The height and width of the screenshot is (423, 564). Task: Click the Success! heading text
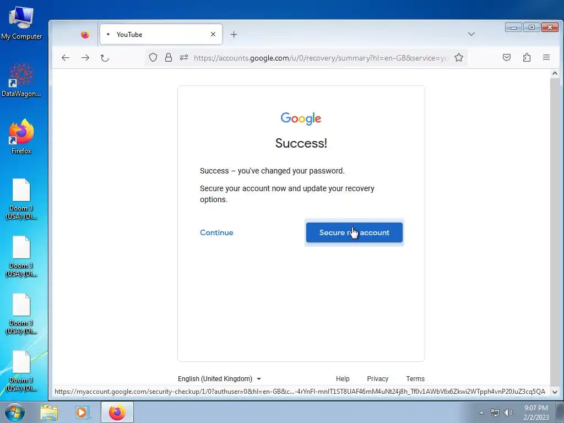tap(301, 143)
